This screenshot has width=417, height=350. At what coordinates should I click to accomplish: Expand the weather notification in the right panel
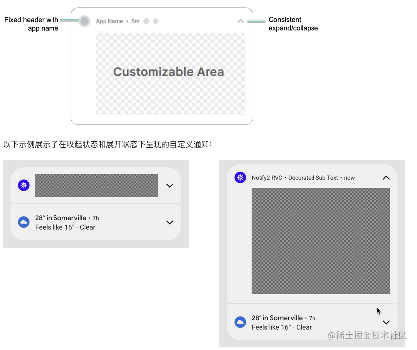pyautogui.click(x=386, y=322)
